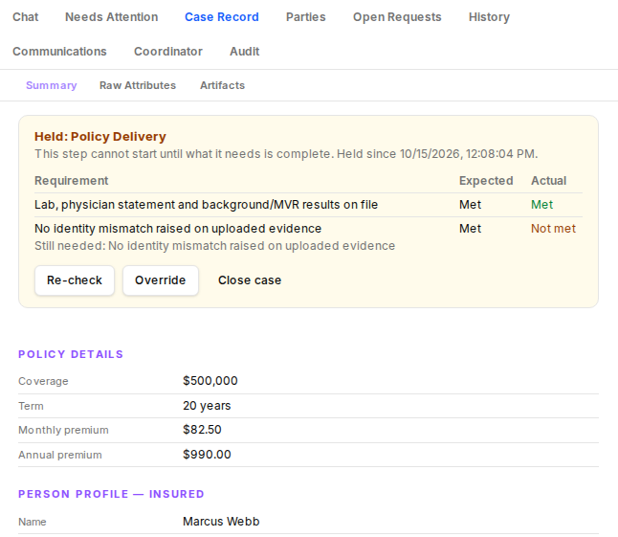Click Close case link
Screen dimensions: 618x537
(250, 280)
